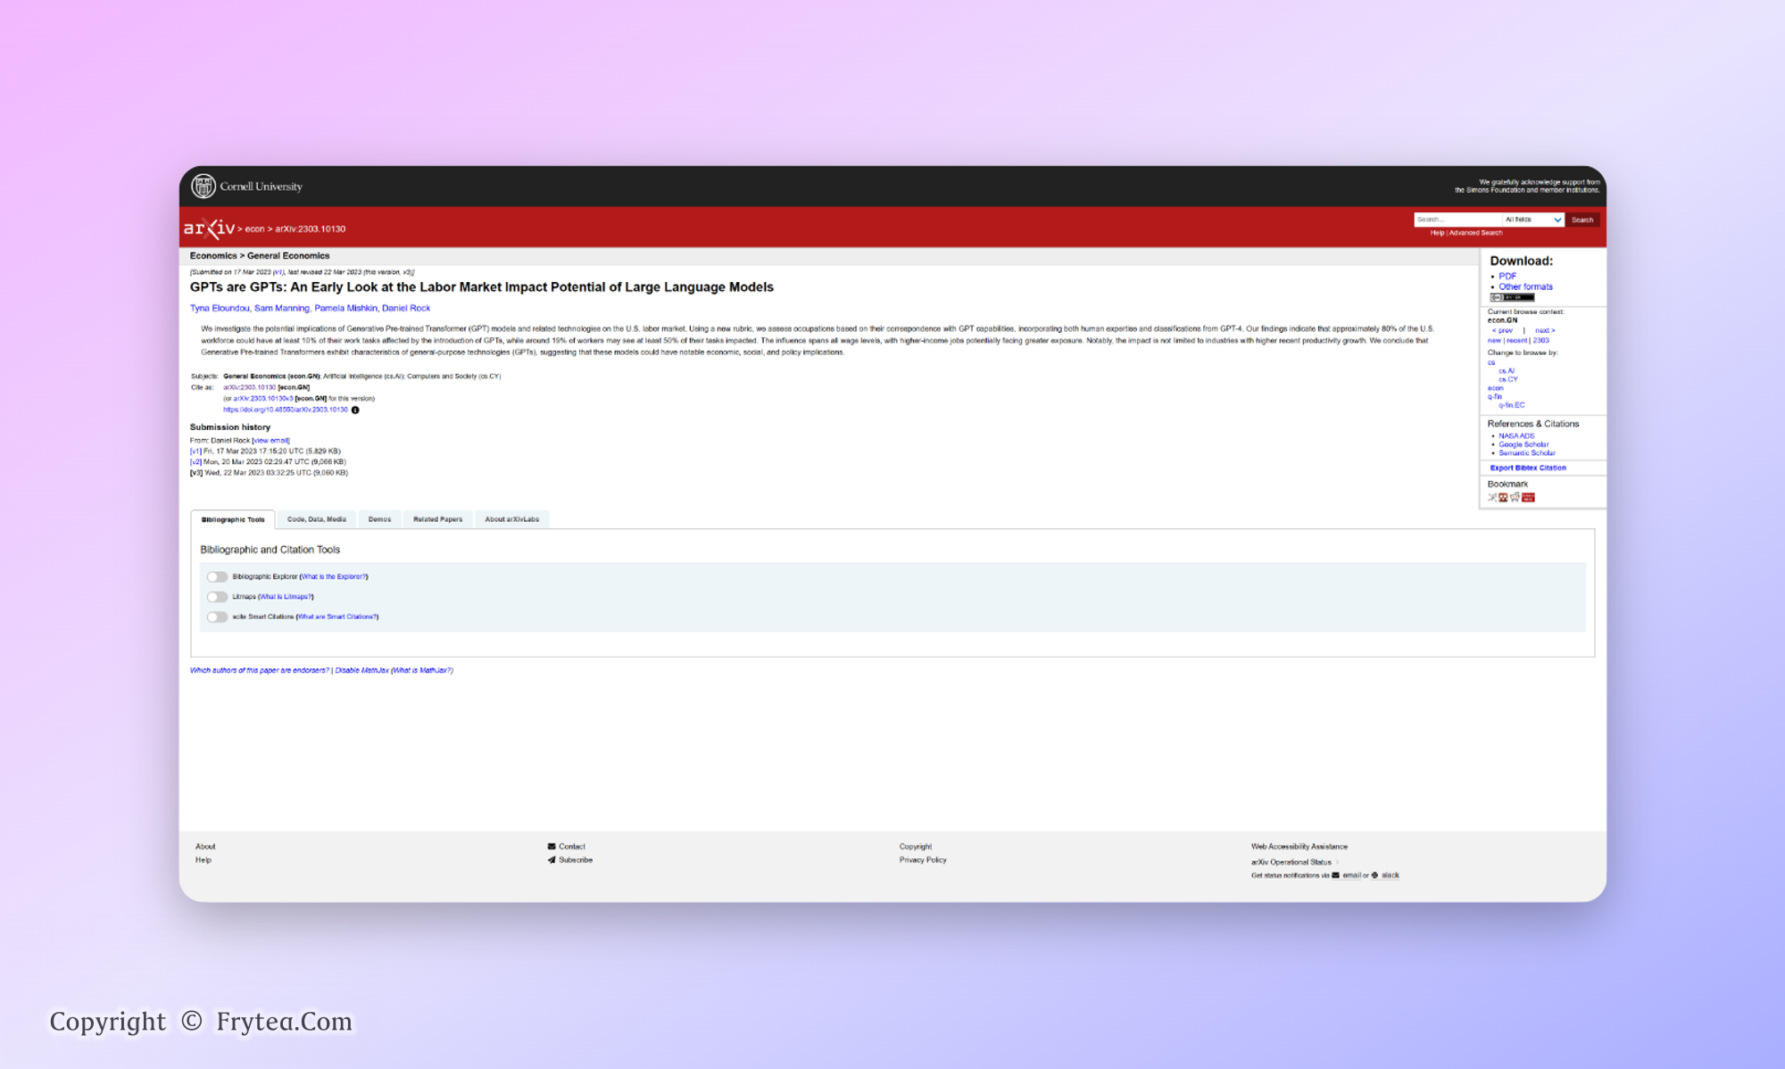This screenshot has width=1785, height=1069.
Task: Click the DOI info circle icon
Action: [x=355, y=410]
